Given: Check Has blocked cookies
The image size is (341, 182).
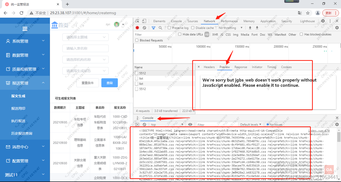Looking at the screenshot, I should 301,34.
